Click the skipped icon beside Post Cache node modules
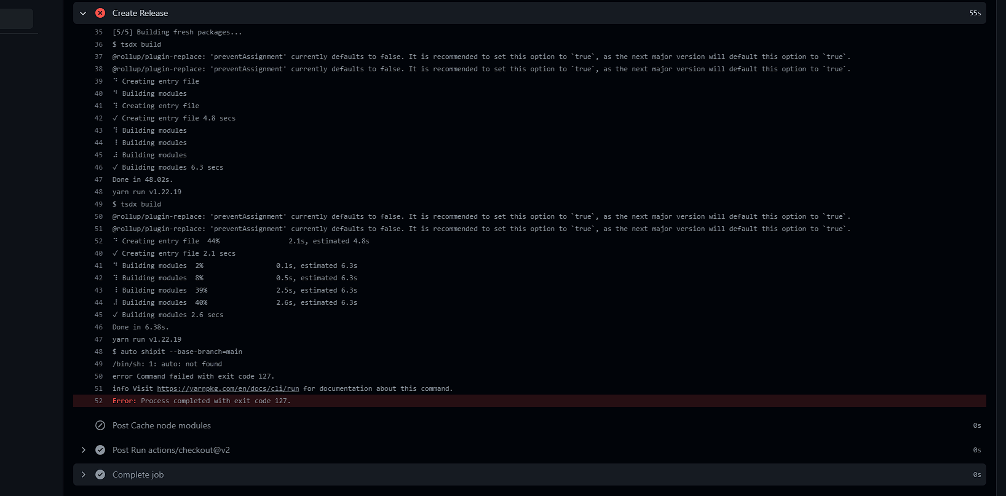This screenshot has height=496, width=1006. (x=100, y=425)
